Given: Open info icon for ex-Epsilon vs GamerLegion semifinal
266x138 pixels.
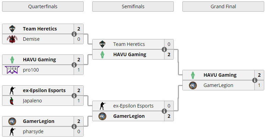Looking at the screenshot, I should pyautogui.click(x=164, y=111).
